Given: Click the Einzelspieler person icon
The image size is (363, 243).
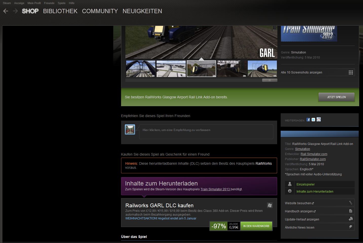Looking at the screenshot, I should tap(290, 184).
